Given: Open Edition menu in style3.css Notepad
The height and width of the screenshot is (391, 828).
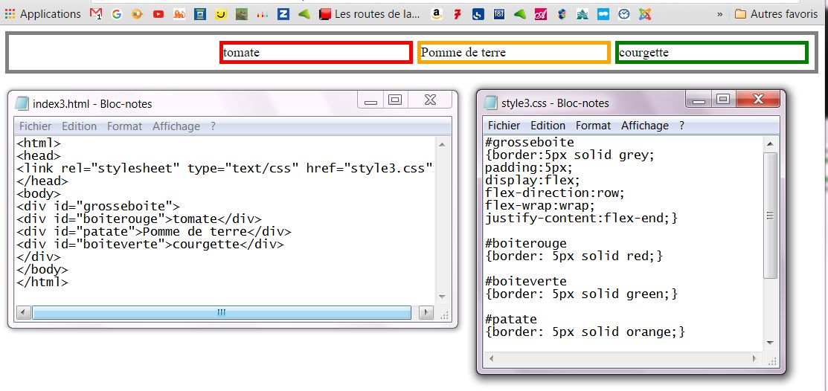Looking at the screenshot, I should [x=548, y=126].
